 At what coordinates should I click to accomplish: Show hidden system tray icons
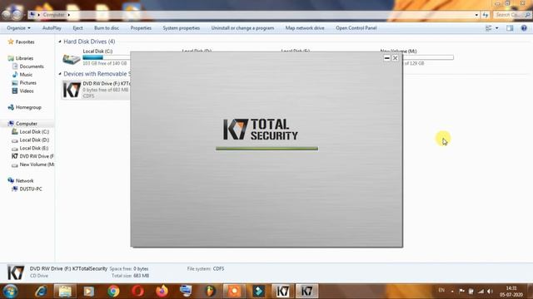click(x=452, y=292)
